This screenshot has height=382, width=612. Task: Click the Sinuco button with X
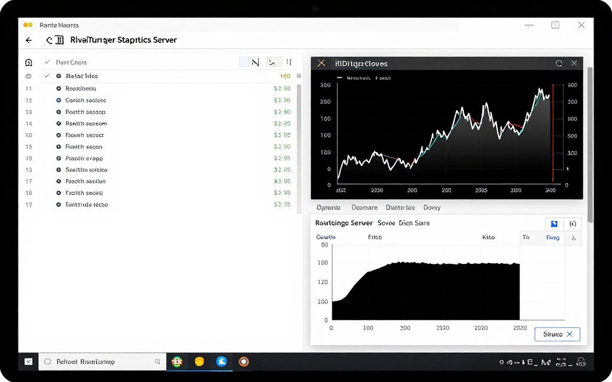557,334
